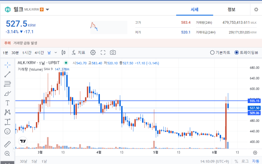Open the 지표 indicators menu
Image resolution: width=262 pixels, height=164 pixels.
(79, 53)
